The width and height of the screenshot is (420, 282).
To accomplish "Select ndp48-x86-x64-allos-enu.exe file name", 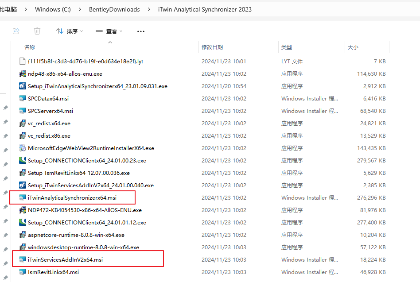I will (65, 73).
